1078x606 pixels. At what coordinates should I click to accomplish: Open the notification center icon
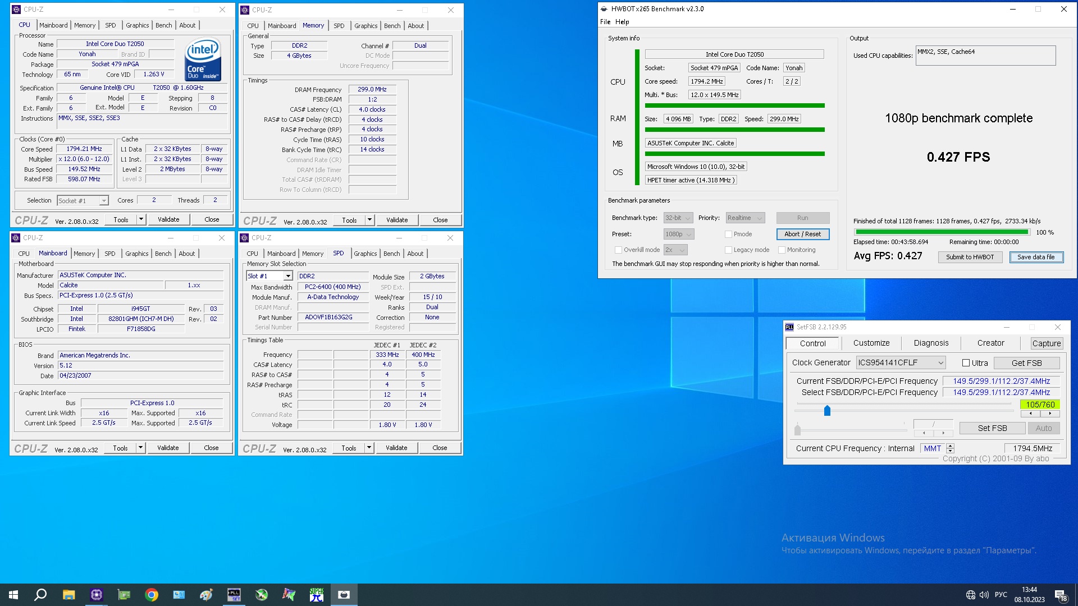[1061, 595]
